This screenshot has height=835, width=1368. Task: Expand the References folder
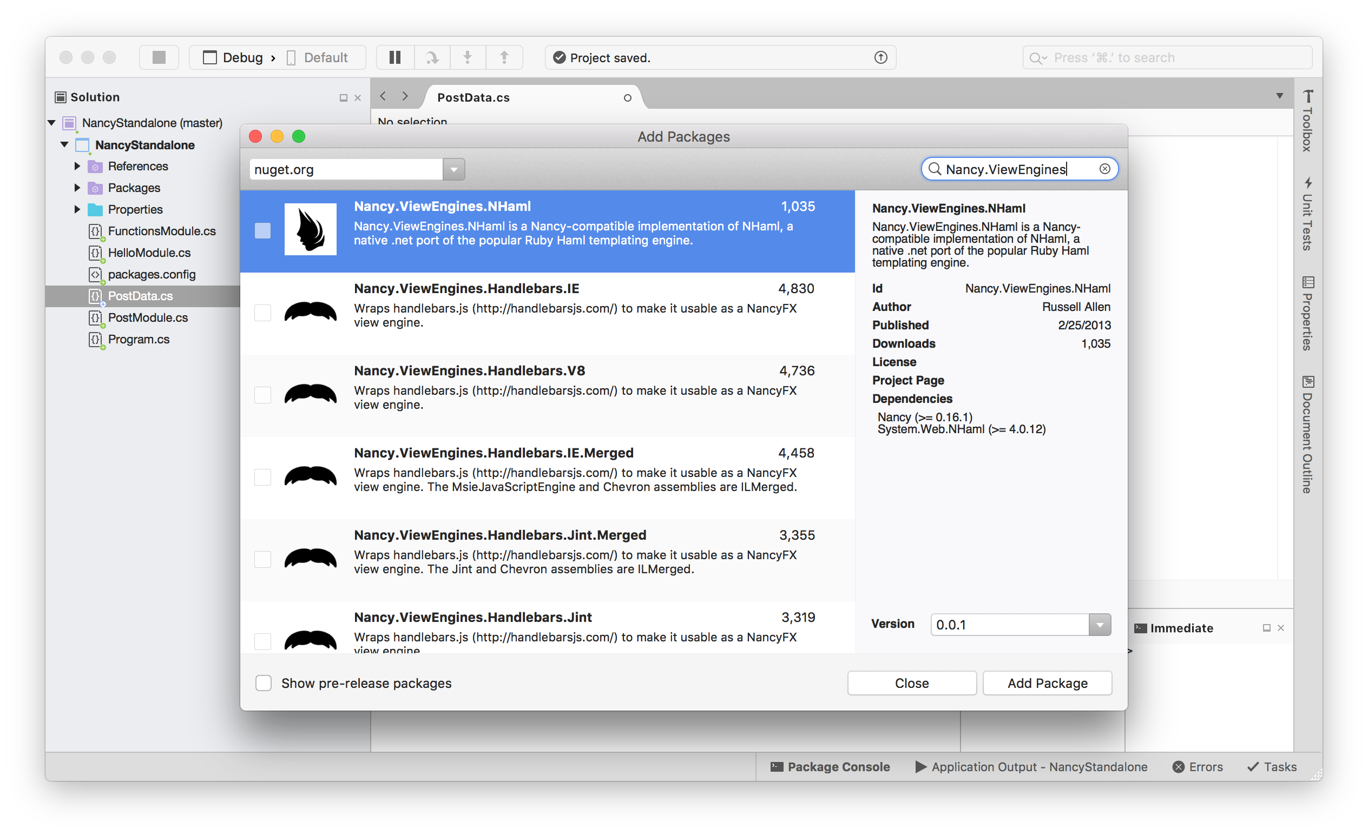click(x=77, y=166)
